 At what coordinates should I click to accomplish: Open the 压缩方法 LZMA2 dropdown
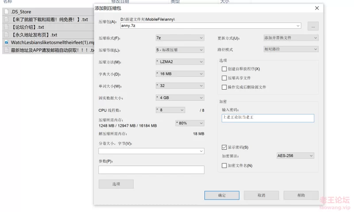(180, 62)
